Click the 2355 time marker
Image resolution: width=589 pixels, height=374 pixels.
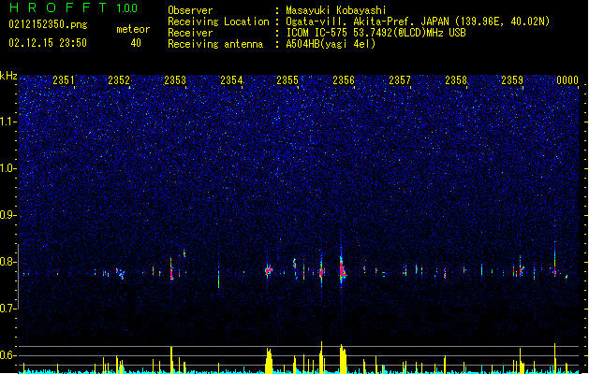pos(287,80)
